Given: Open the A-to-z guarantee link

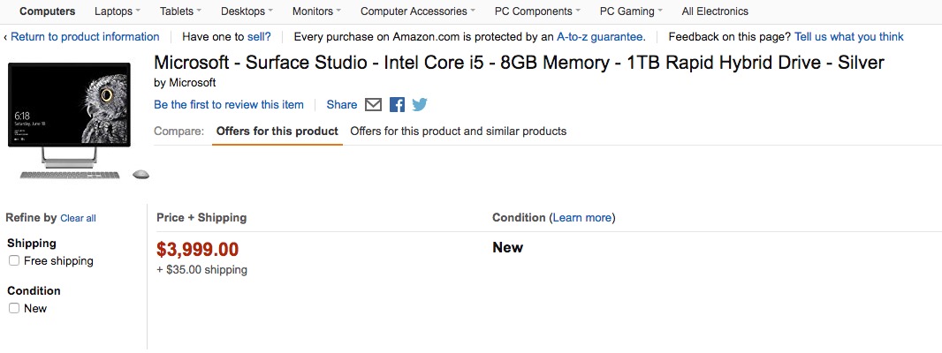Looking at the screenshot, I should 599,37.
